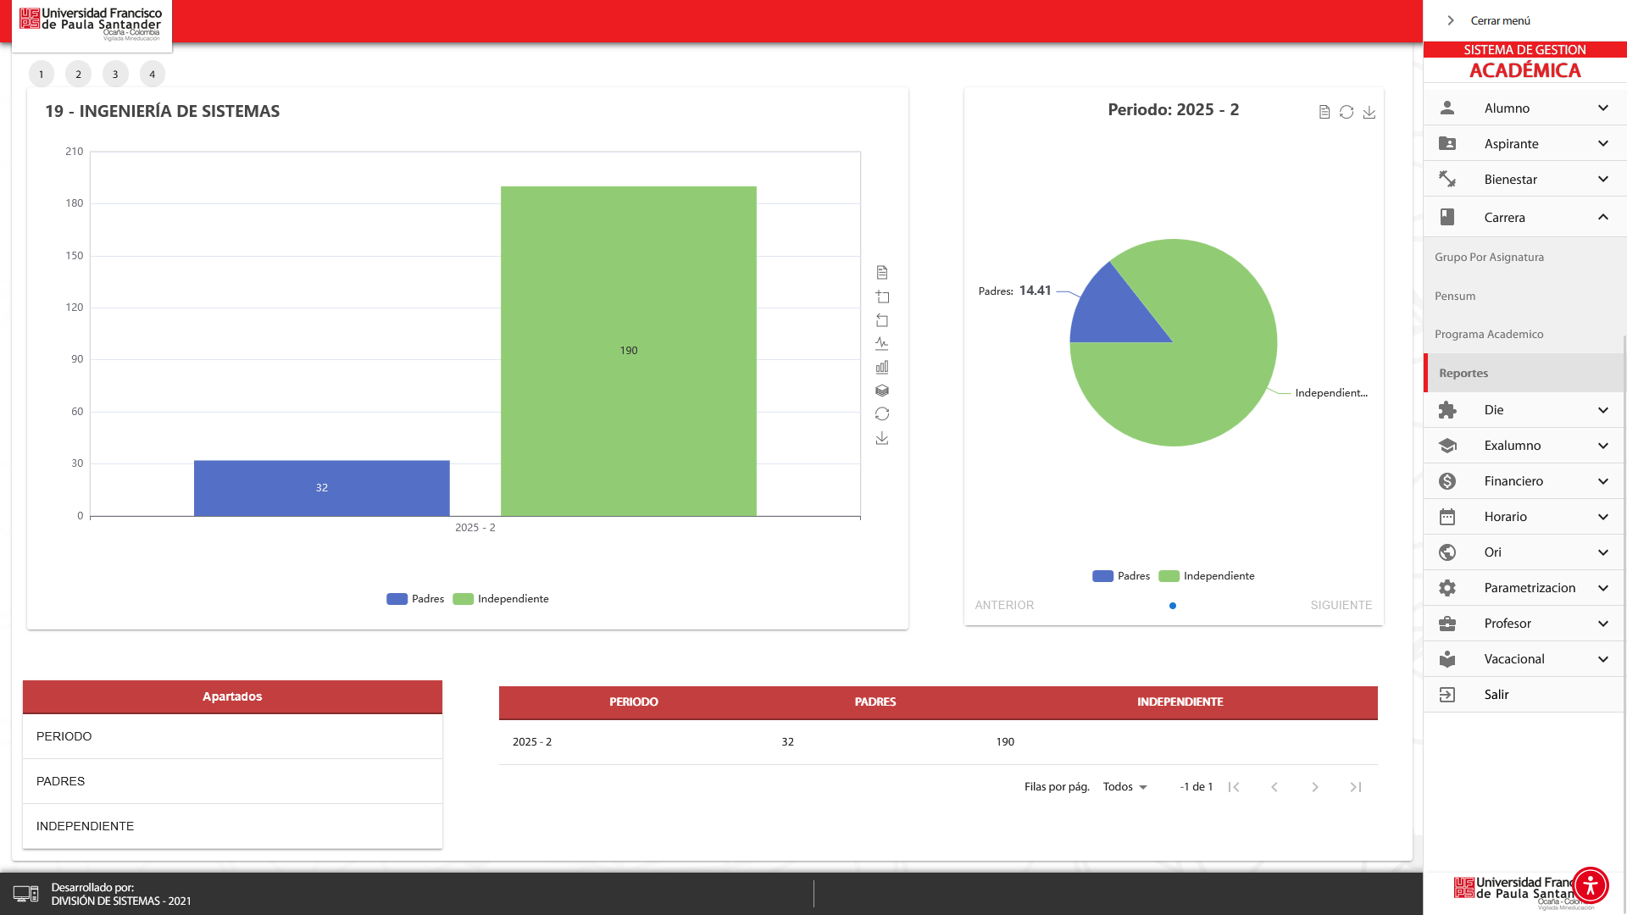The image size is (1627, 915).
Task: Click Cerrar menú to hide sidebar
Action: pos(1498,20)
